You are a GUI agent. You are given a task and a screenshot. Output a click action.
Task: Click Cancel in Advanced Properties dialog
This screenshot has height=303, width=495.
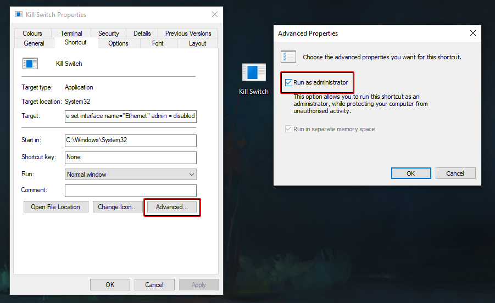(455, 173)
